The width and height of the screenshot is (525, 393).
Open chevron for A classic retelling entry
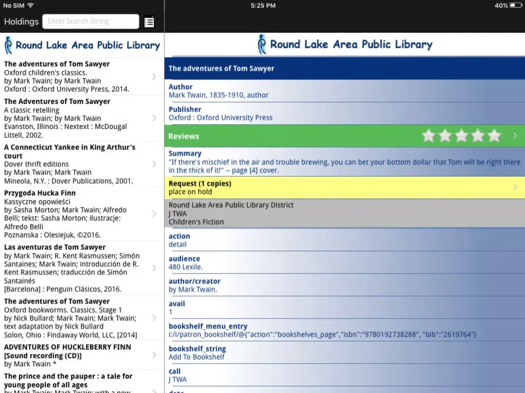pos(154,118)
